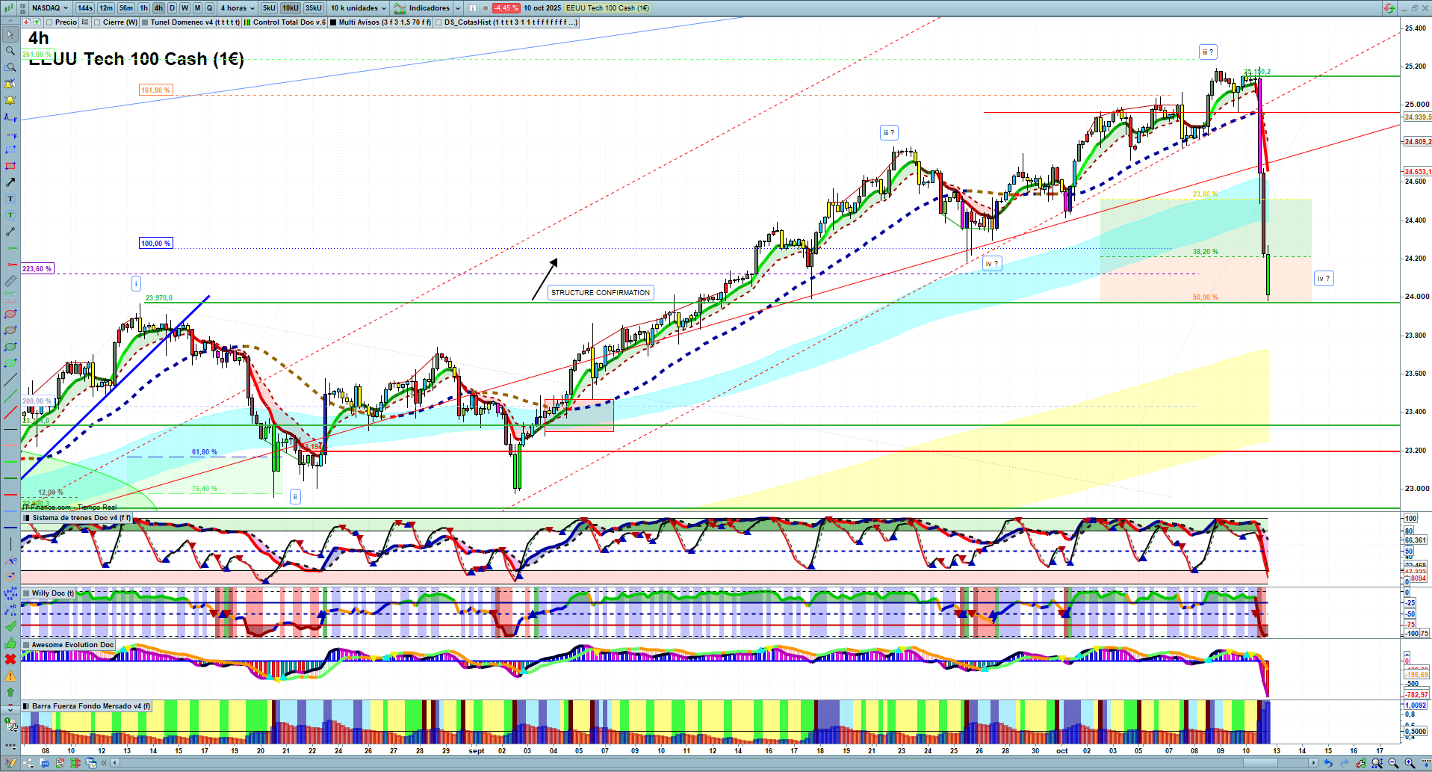Click the undo arrow in bottom toolbar
The height and width of the screenshot is (772, 1432).
click(1328, 763)
